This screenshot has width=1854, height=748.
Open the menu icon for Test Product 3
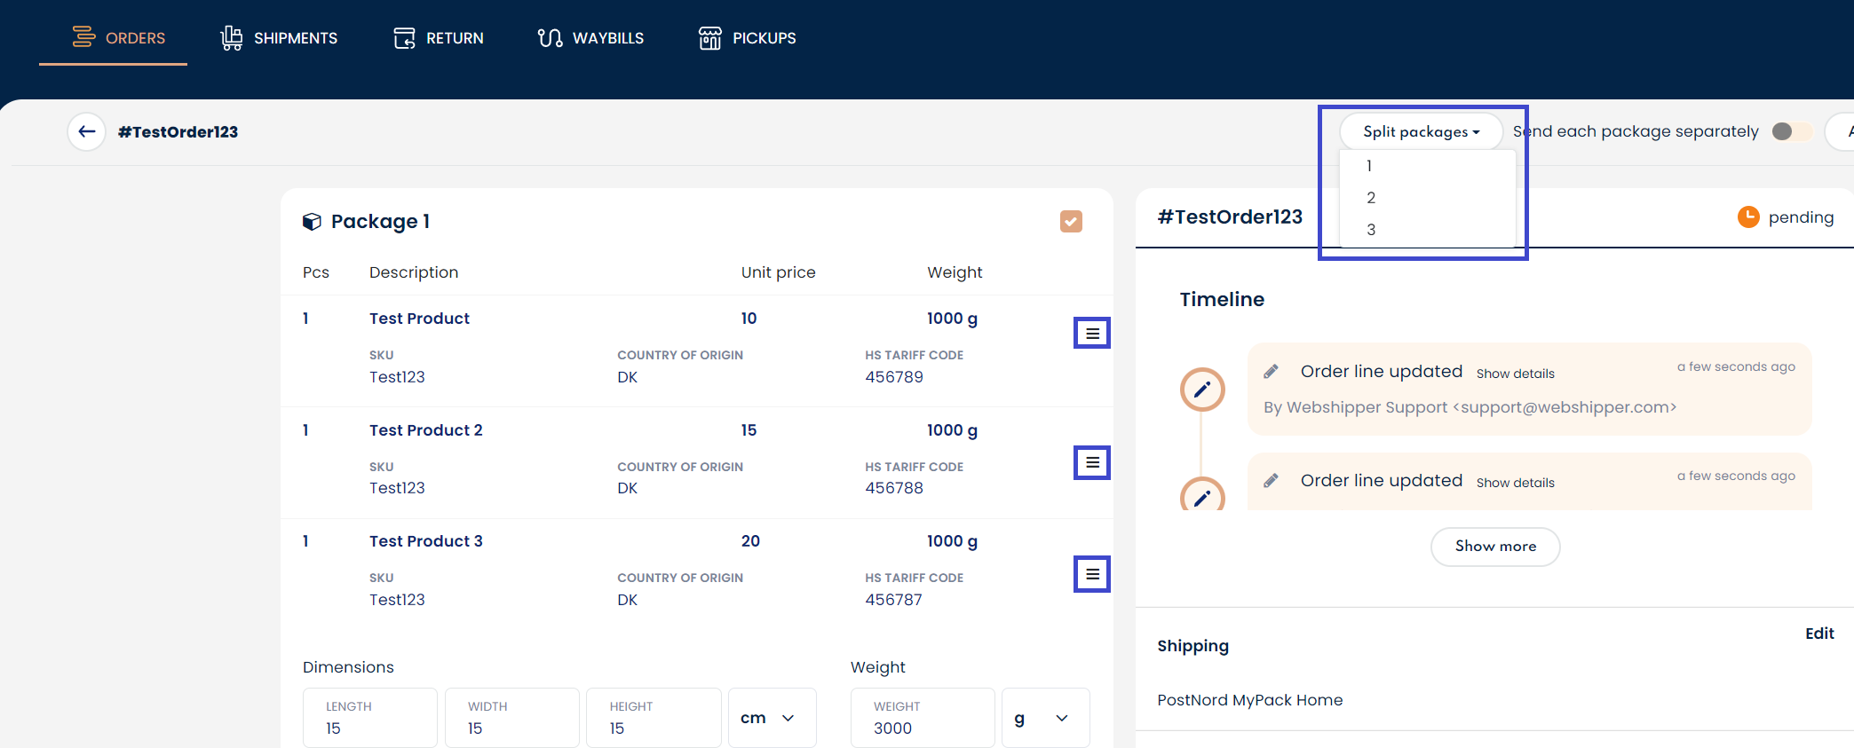[1092, 575]
